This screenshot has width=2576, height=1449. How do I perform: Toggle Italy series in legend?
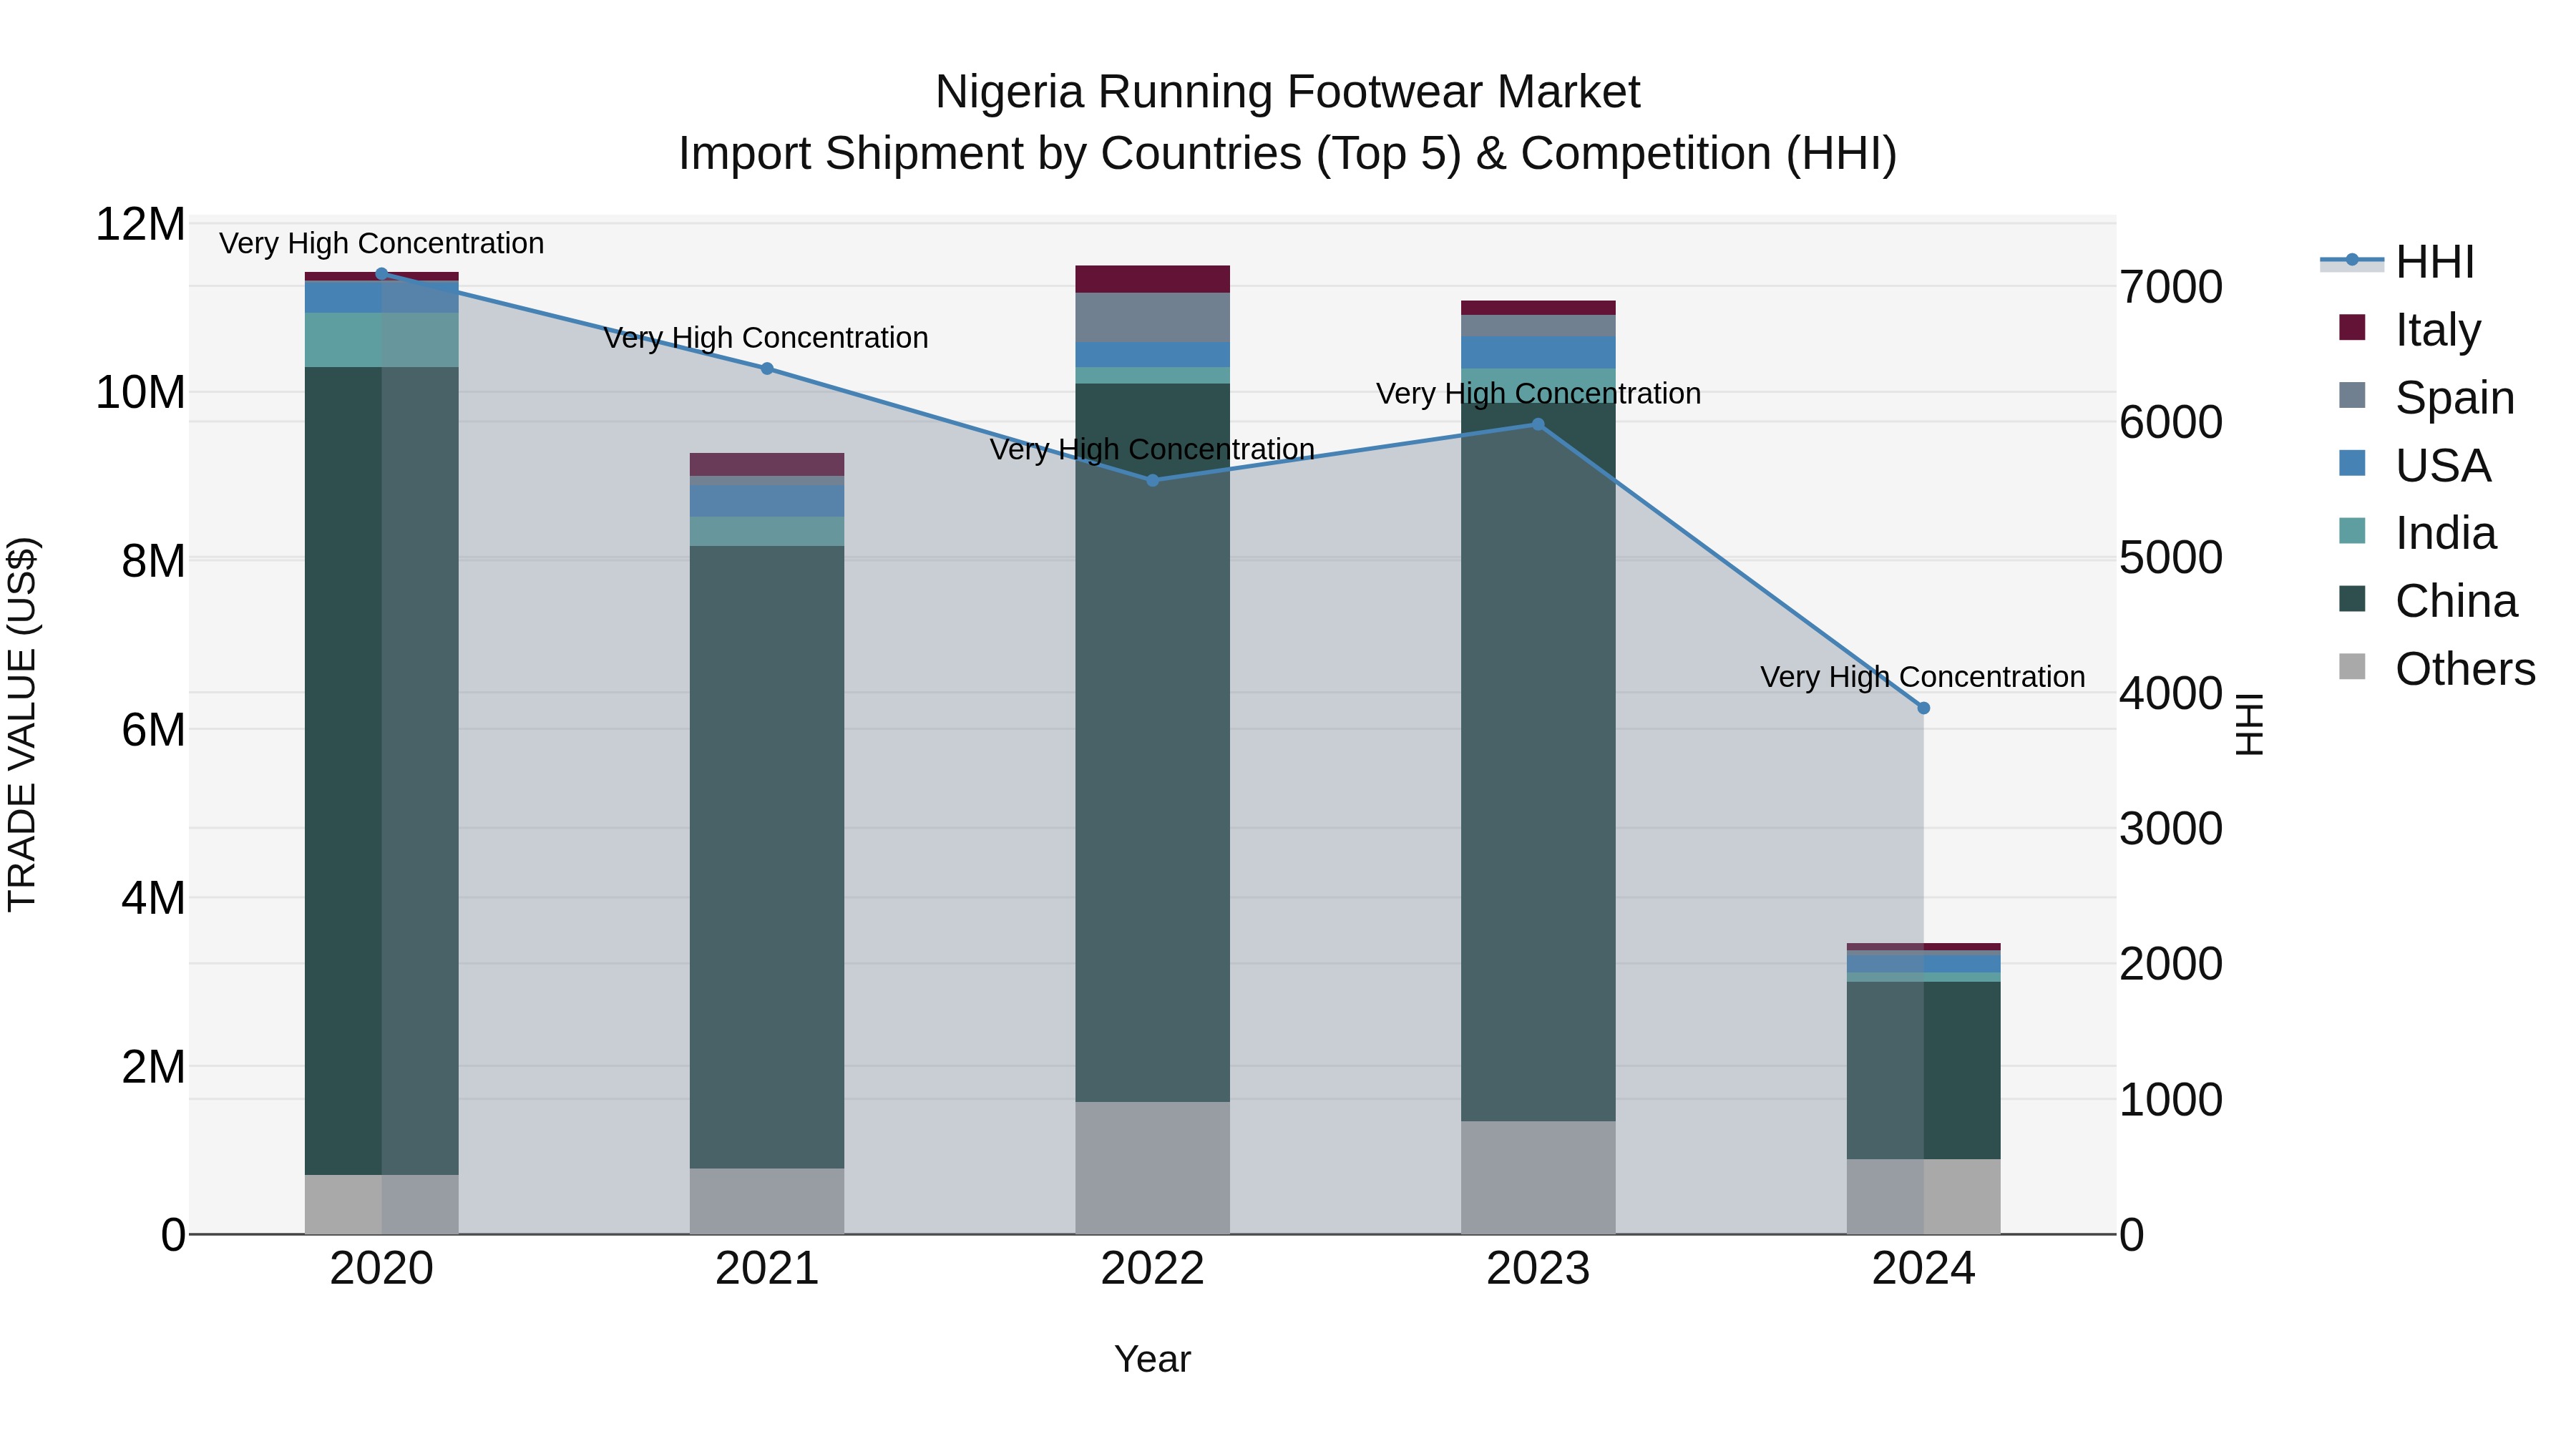2410,329
